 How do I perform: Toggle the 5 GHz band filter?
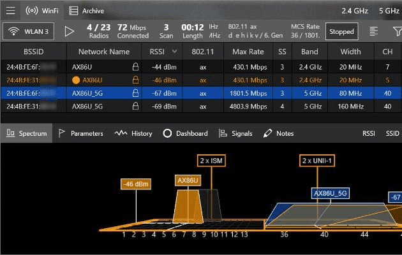pos(389,11)
